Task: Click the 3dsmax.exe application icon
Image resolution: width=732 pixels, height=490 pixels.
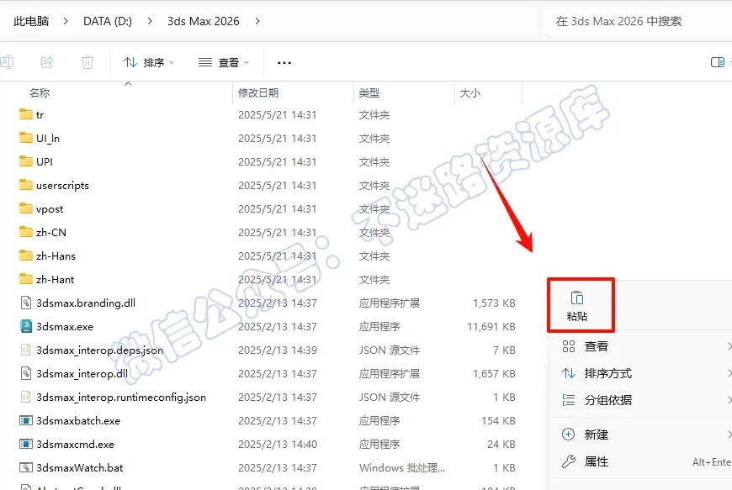Action: point(26,326)
